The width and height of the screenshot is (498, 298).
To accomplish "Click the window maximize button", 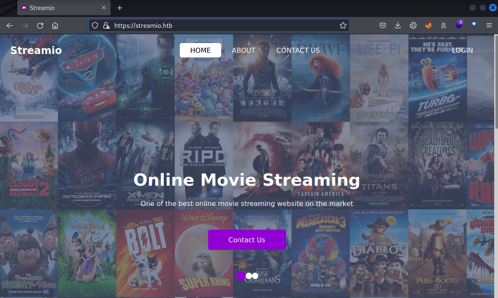I will tap(483, 8).
